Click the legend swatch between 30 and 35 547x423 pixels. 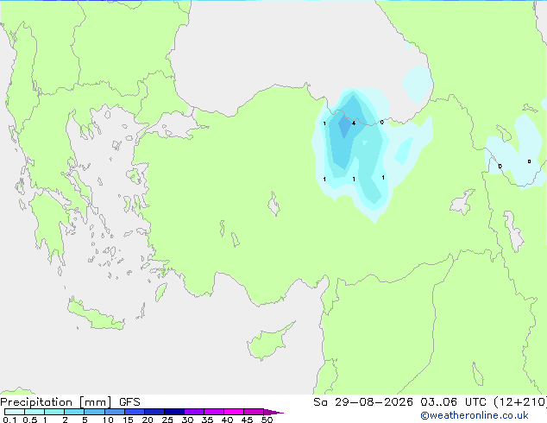[x=194, y=412]
